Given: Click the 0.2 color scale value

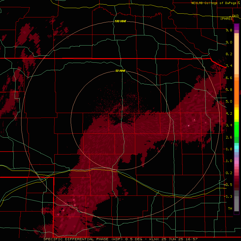Looking at the screenshot, I should point(229,173).
